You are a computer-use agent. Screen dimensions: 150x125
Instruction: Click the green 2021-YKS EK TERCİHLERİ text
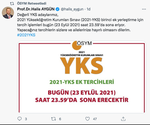[x=82, y=82]
